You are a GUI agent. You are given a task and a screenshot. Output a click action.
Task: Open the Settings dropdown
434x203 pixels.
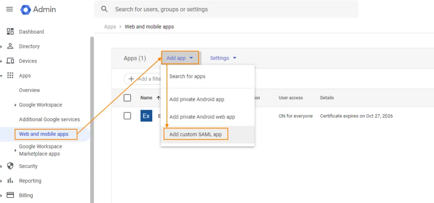coord(223,58)
